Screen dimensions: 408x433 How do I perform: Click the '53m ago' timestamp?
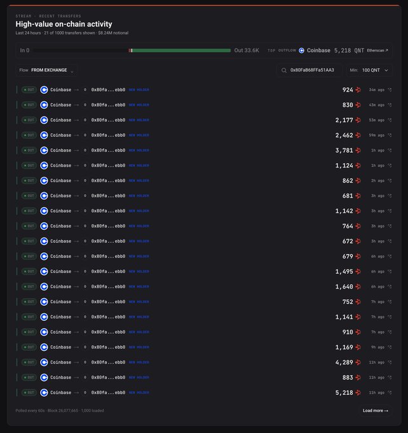[x=377, y=120]
